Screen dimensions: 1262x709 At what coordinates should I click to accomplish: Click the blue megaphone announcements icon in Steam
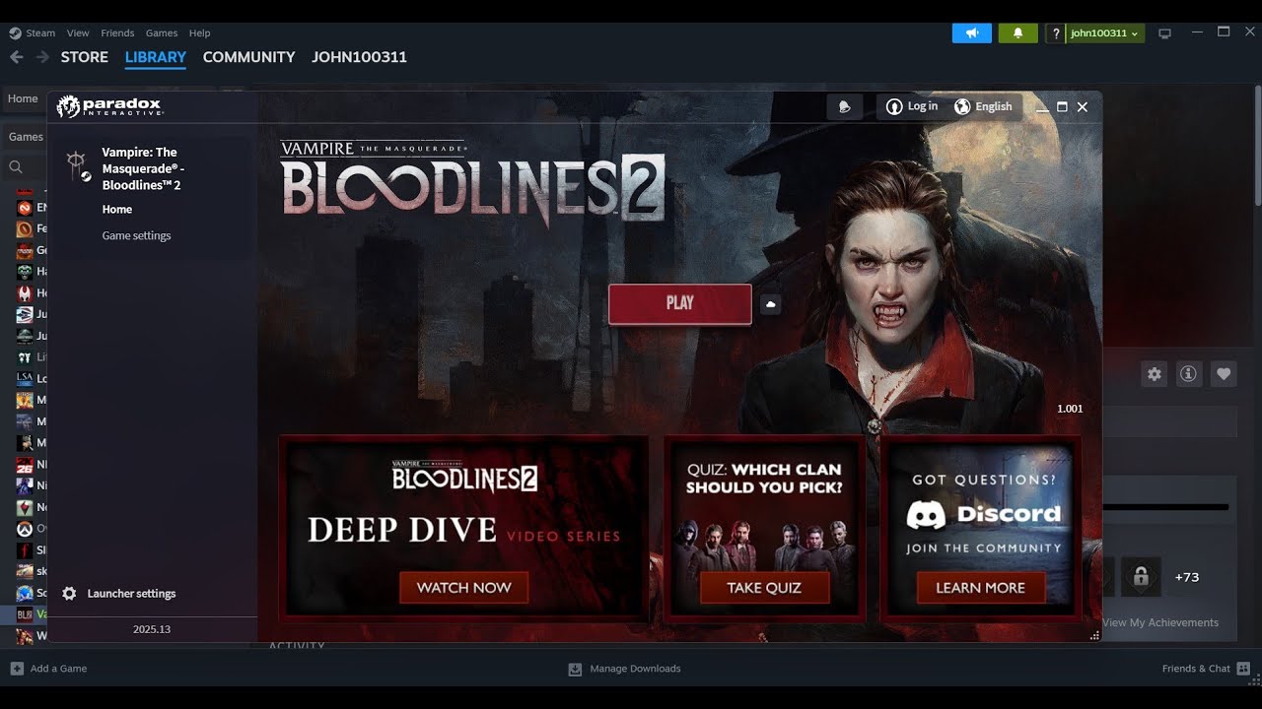tap(972, 33)
